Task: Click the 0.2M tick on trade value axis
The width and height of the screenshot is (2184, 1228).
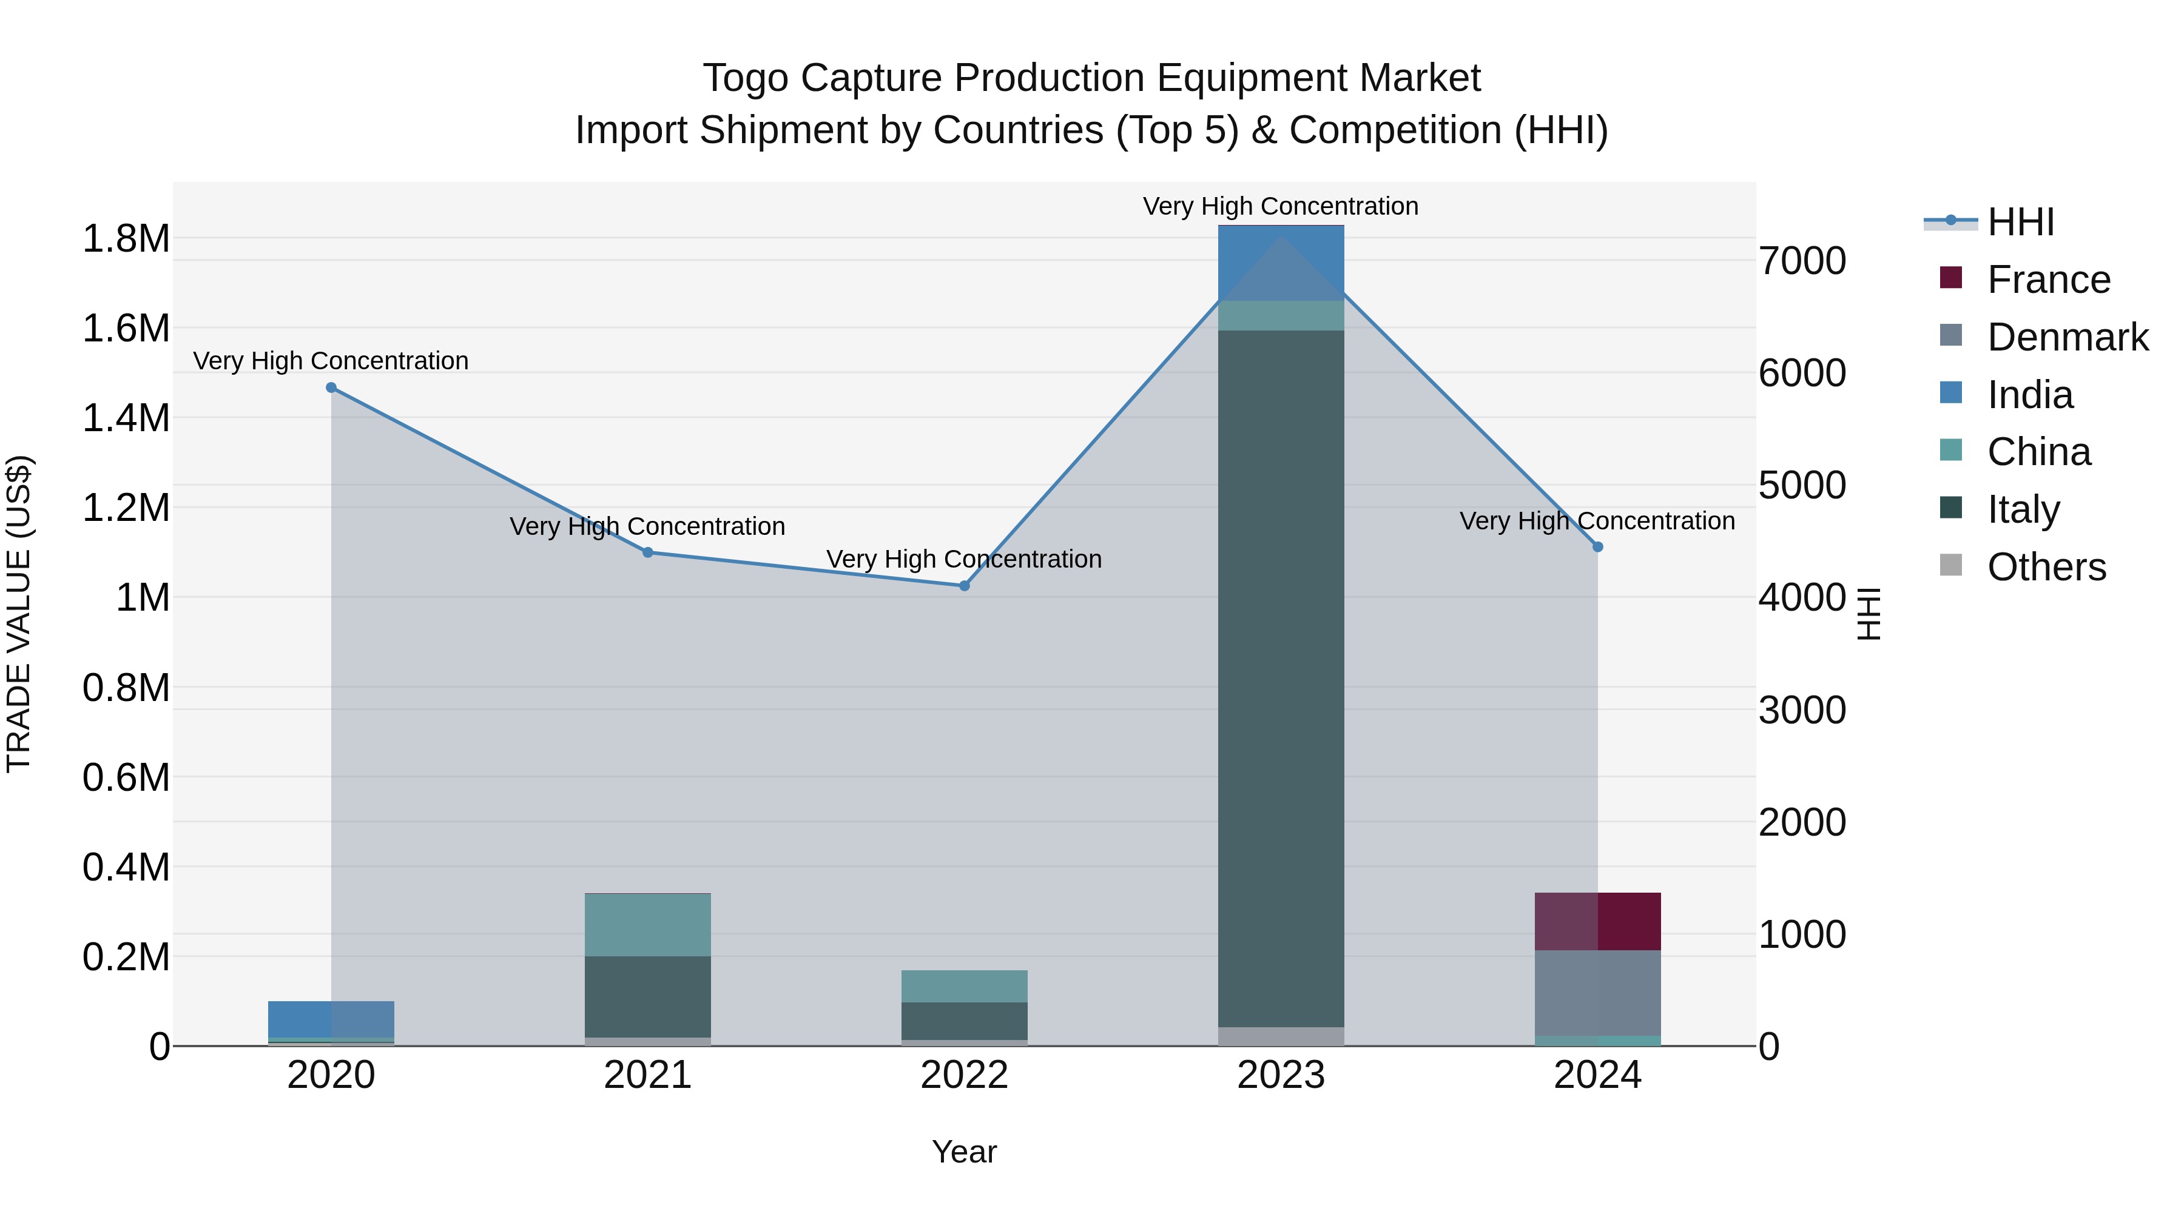Action: click(x=126, y=958)
